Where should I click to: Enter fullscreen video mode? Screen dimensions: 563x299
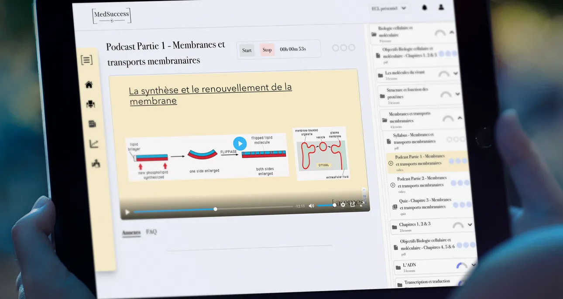point(362,204)
